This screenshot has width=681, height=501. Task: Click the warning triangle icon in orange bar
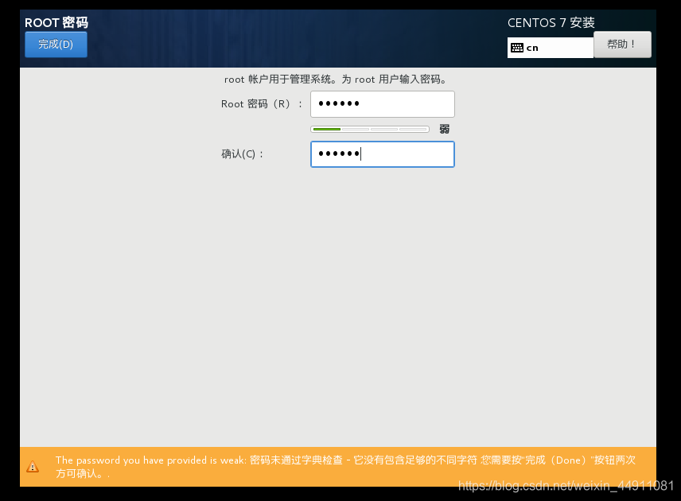[x=33, y=467]
